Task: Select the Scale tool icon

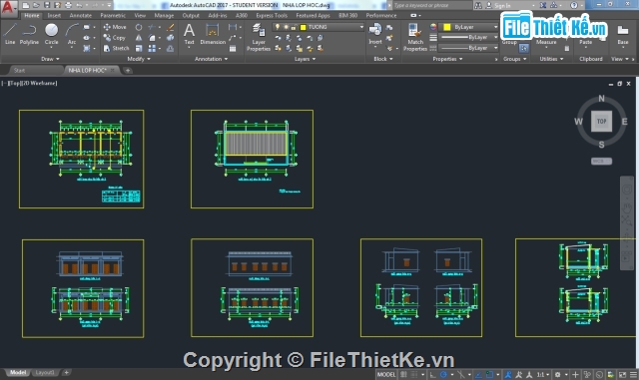Action: click(139, 48)
